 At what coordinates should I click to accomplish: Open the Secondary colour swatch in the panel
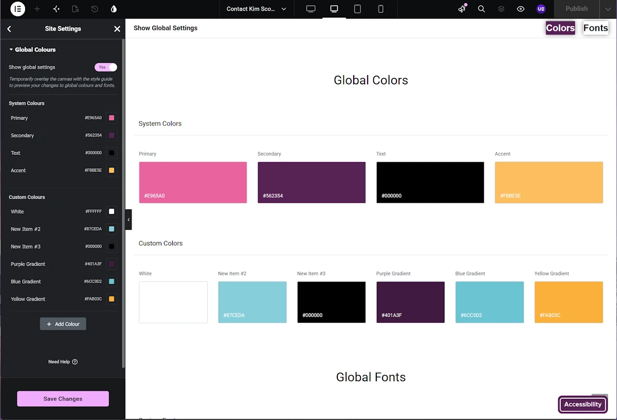[x=112, y=135]
